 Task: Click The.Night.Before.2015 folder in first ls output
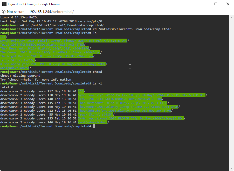click(46, 56)
